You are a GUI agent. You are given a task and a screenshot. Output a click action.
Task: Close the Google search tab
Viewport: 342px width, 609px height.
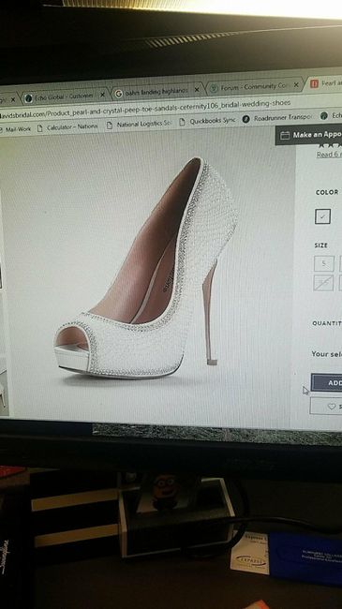coord(197,89)
